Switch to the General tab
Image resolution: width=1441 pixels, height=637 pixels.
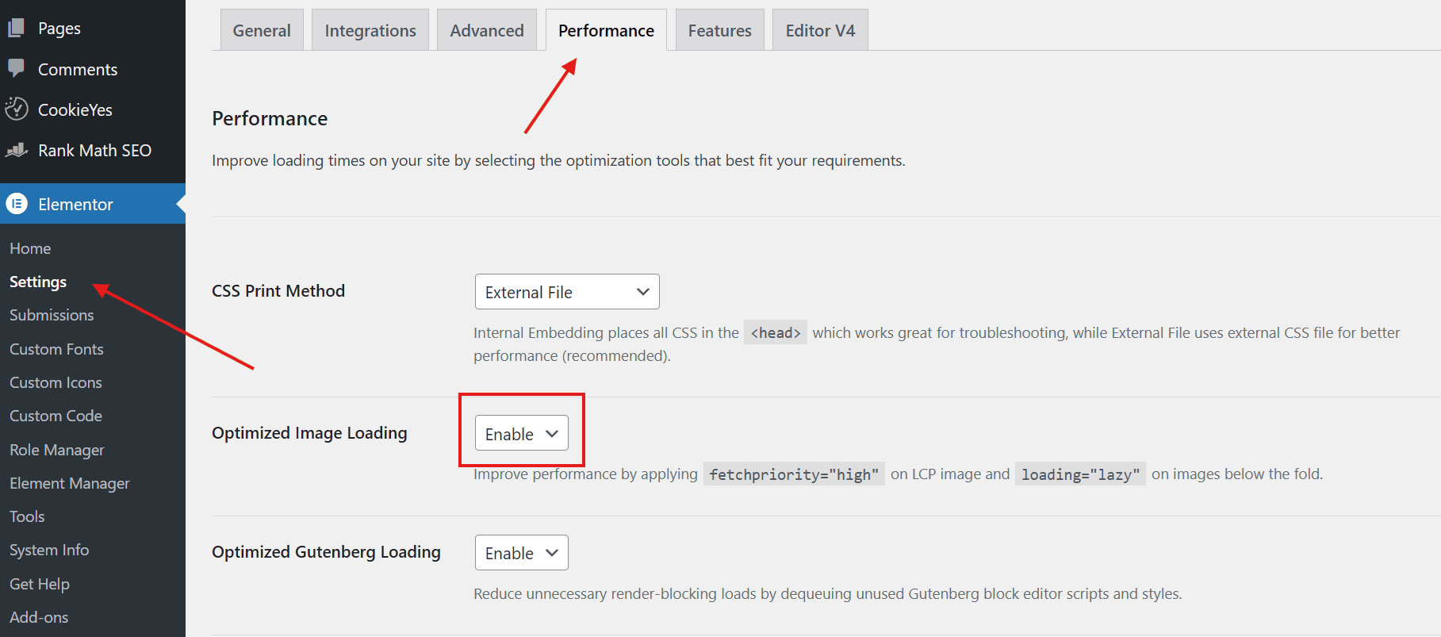click(x=262, y=30)
